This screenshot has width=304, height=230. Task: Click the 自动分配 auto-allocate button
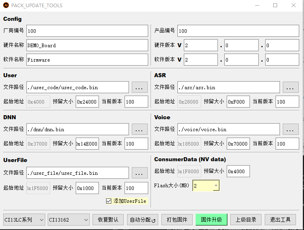(143, 220)
